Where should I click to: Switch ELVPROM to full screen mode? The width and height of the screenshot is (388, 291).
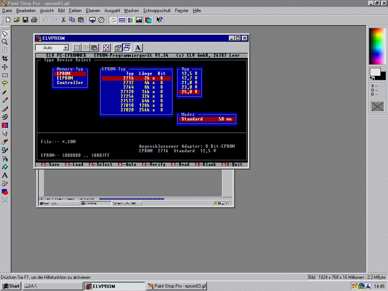pyautogui.click(x=106, y=47)
